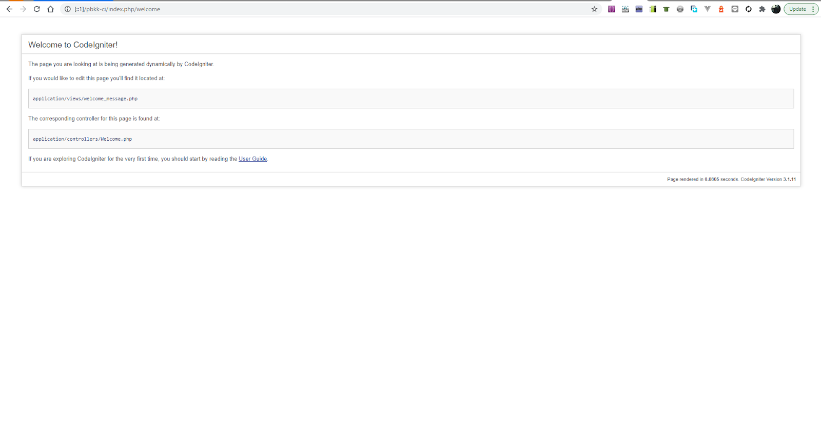The width and height of the screenshot is (821, 447).
Task: Open the blue window-arrow extension
Action: point(694,9)
